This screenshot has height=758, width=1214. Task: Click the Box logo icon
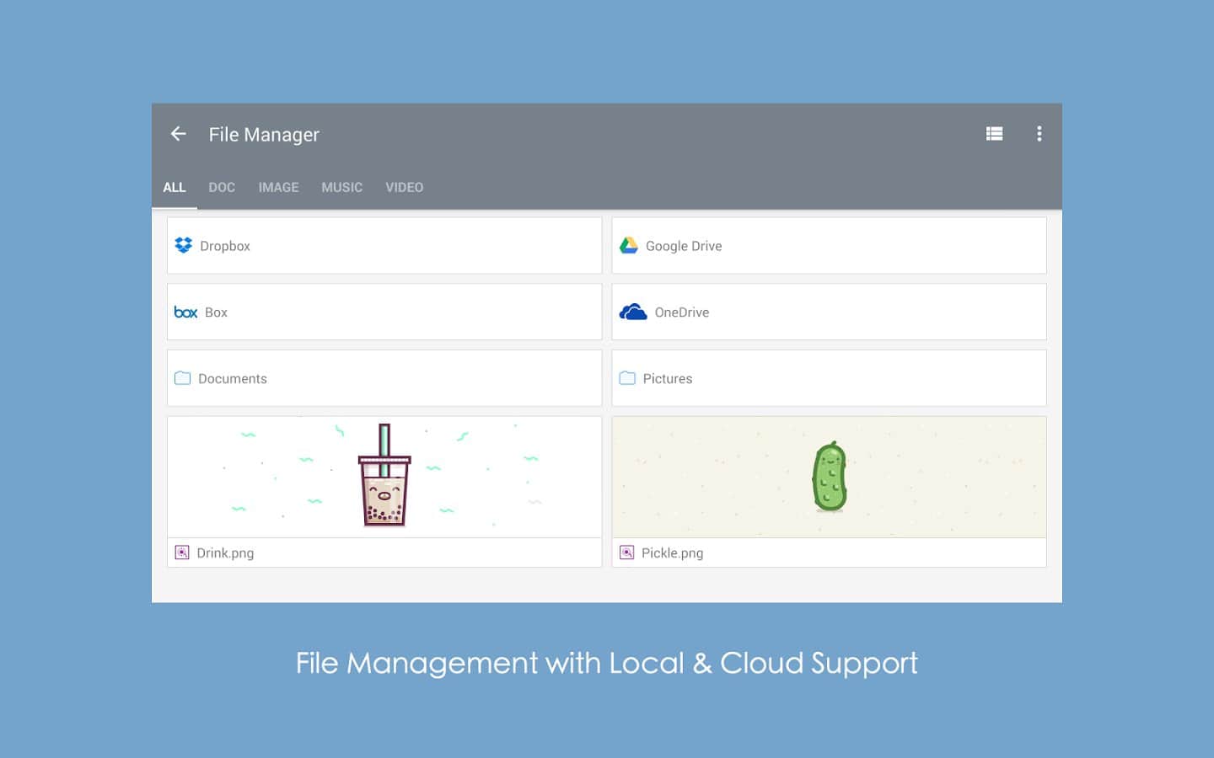185,312
